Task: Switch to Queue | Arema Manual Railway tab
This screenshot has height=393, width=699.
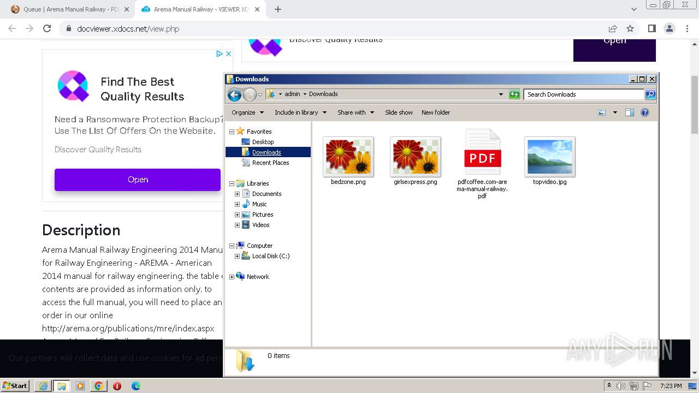Action: (x=70, y=9)
